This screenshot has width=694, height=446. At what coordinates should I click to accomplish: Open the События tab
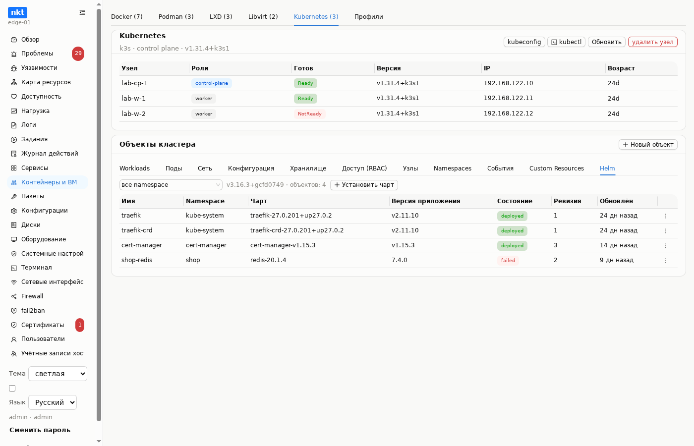[500, 168]
